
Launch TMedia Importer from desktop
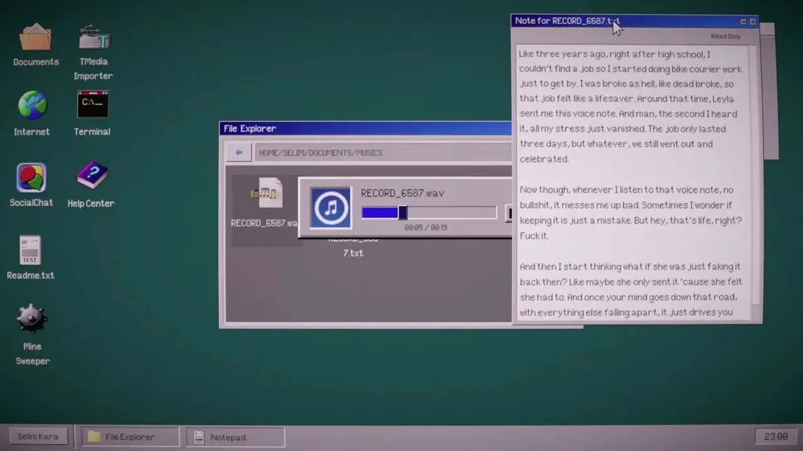(x=93, y=52)
